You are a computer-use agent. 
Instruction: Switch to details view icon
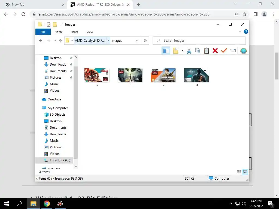click(x=239, y=172)
